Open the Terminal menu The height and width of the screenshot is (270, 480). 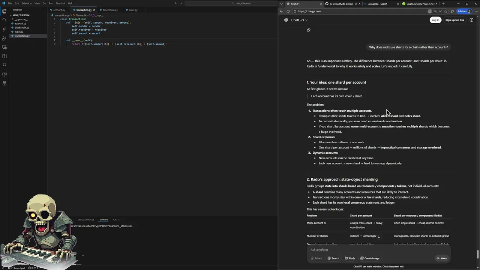pyautogui.click(x=60, y=3)
